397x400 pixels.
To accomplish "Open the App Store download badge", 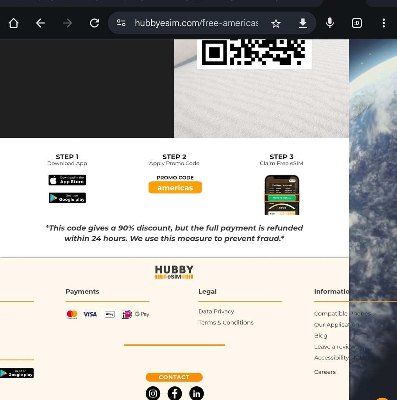I will (x=67, y=180).
